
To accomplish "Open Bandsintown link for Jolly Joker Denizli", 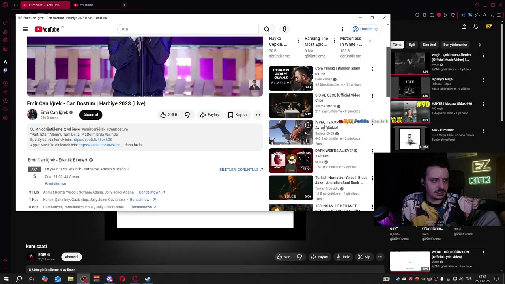I will point(144,207).
